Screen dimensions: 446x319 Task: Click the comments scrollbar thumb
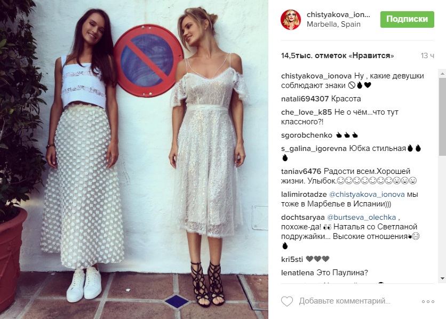[442, 117]
